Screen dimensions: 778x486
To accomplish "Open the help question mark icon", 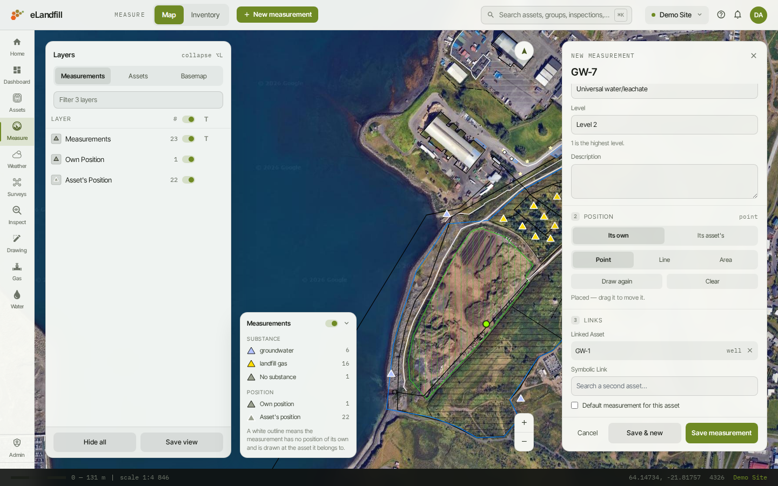I will click(x=721, y=15).
